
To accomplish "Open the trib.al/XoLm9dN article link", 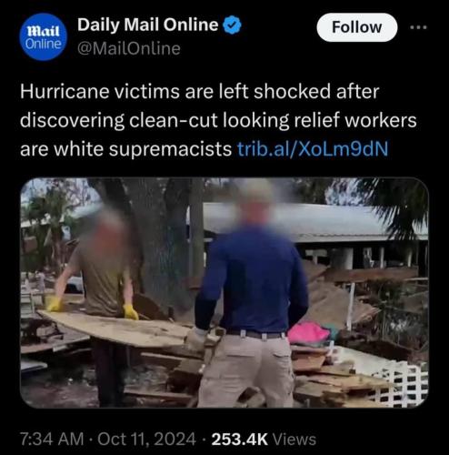I will click(x=313, y=149).
